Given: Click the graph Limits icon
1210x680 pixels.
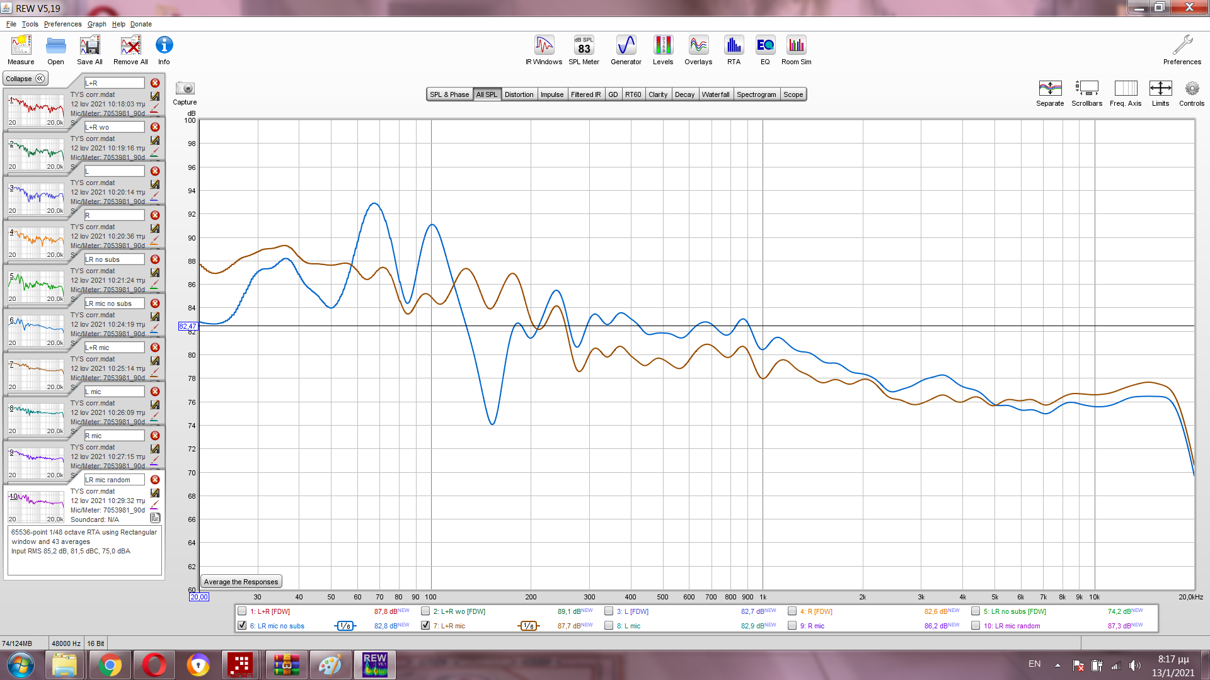Looking at the screenshot, I should point(1160,89).
